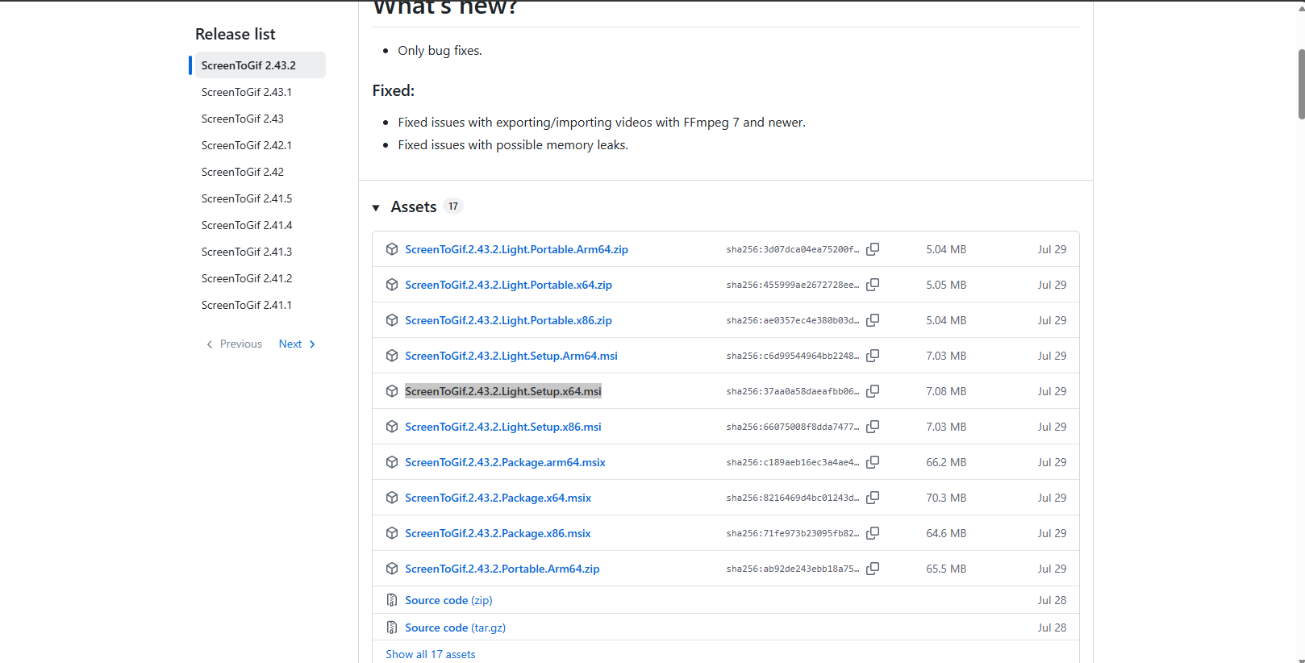The image size is (1305, 663).
Task: Copy sha256 hash for Light.Setup.x86.msi
Action: tap(873, 427)
